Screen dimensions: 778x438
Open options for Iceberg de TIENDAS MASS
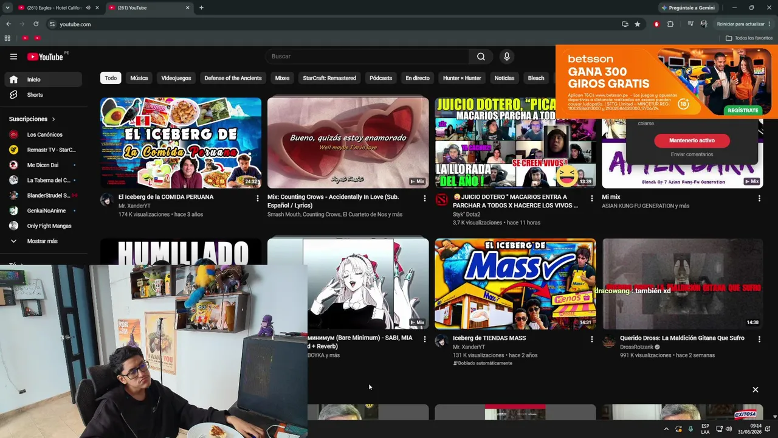click(x=591, y=339)
